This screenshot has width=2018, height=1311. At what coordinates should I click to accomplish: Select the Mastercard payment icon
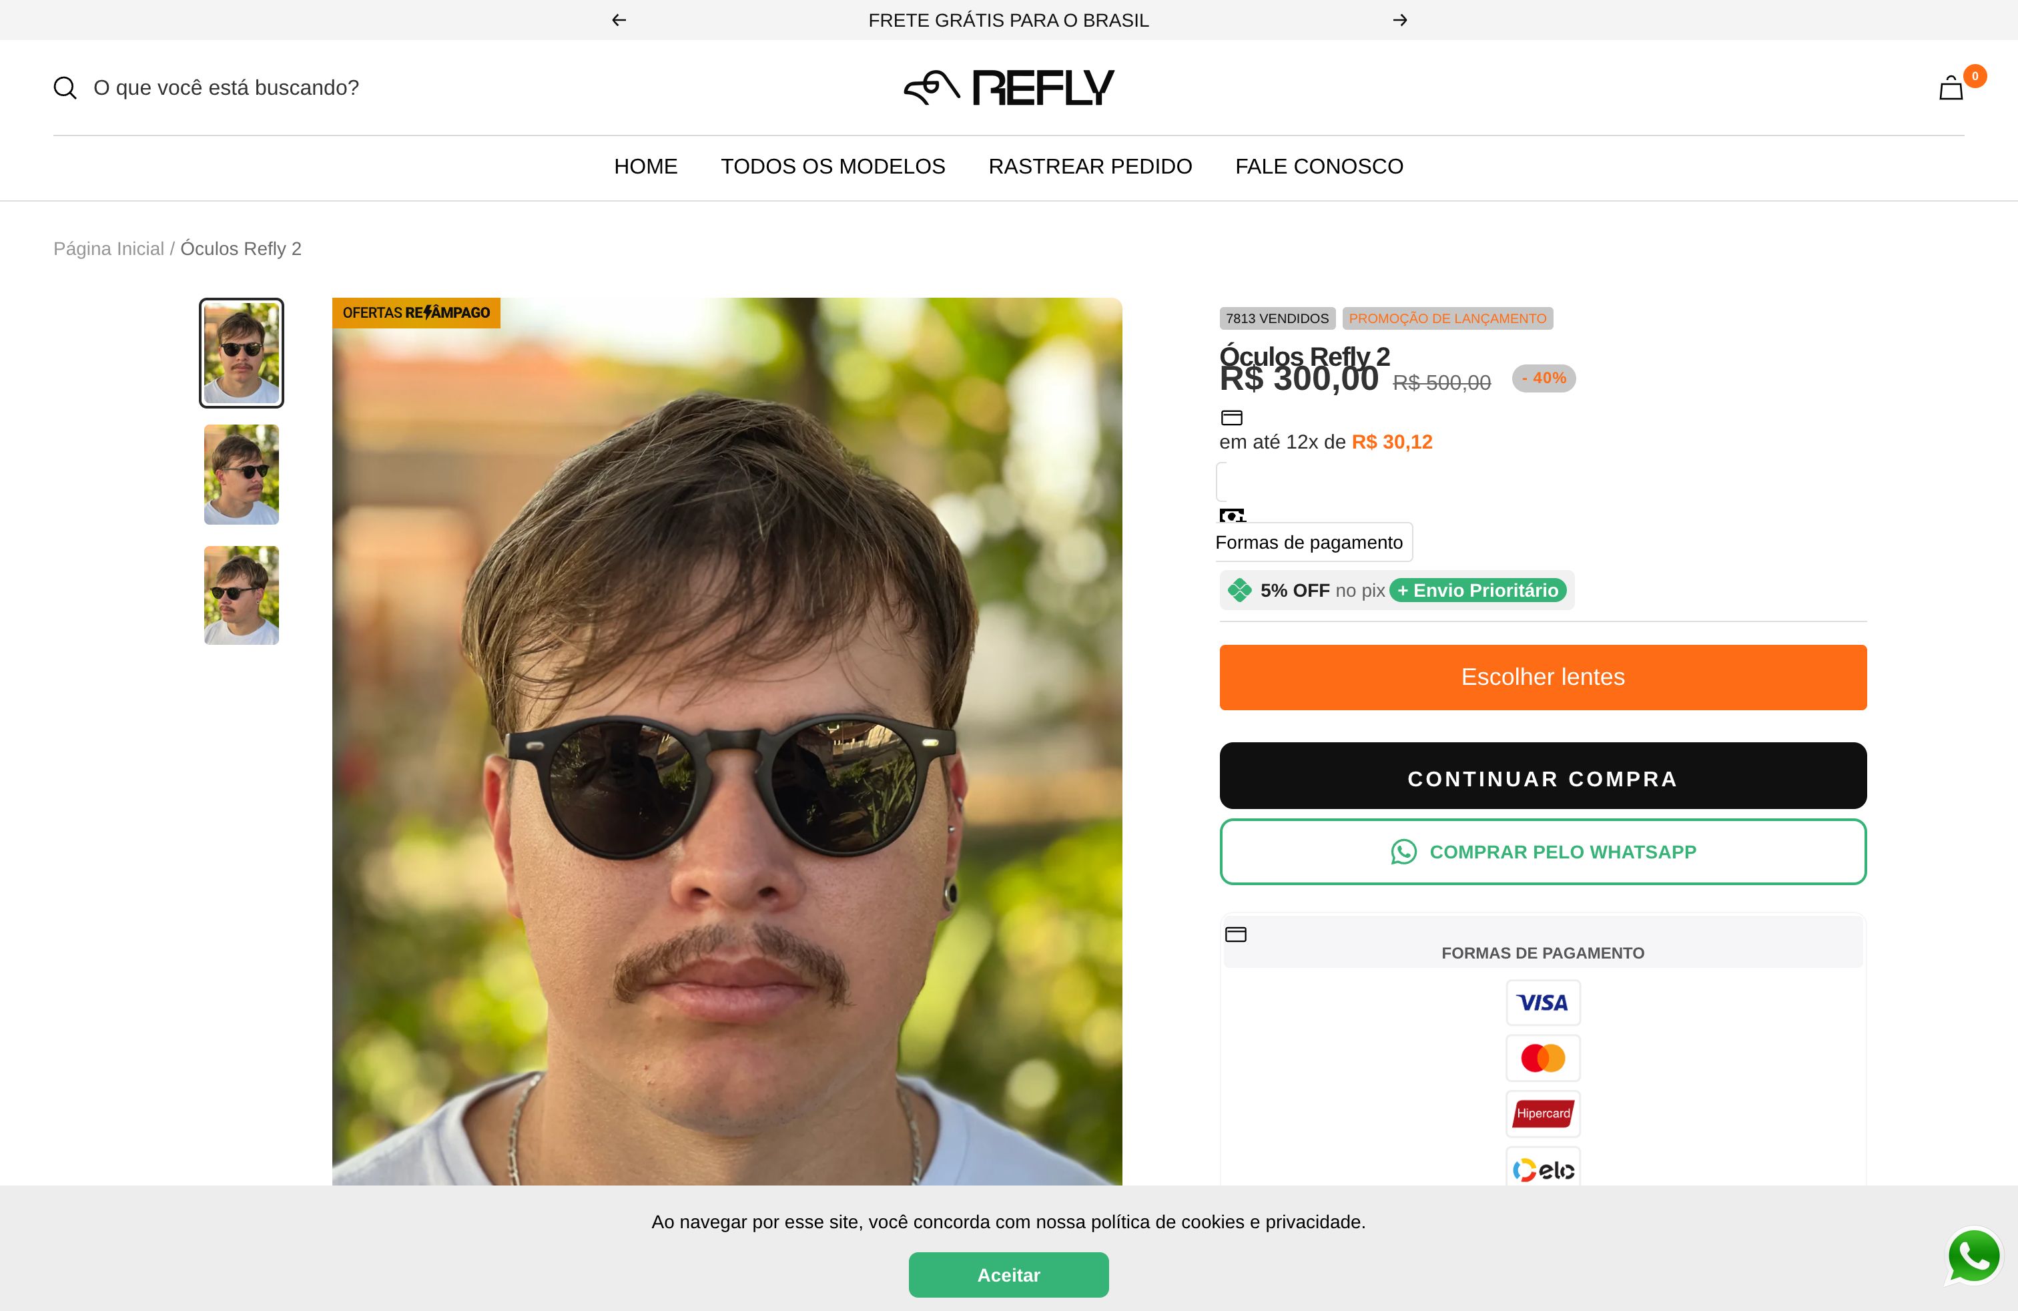click(1542, 1058)
